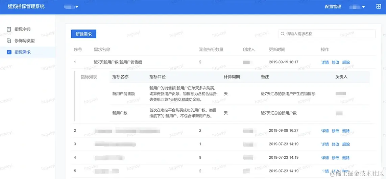Open 详情 for row number 4
The height and width of the screenshot is (179, 386).
(x=325, y=158)
